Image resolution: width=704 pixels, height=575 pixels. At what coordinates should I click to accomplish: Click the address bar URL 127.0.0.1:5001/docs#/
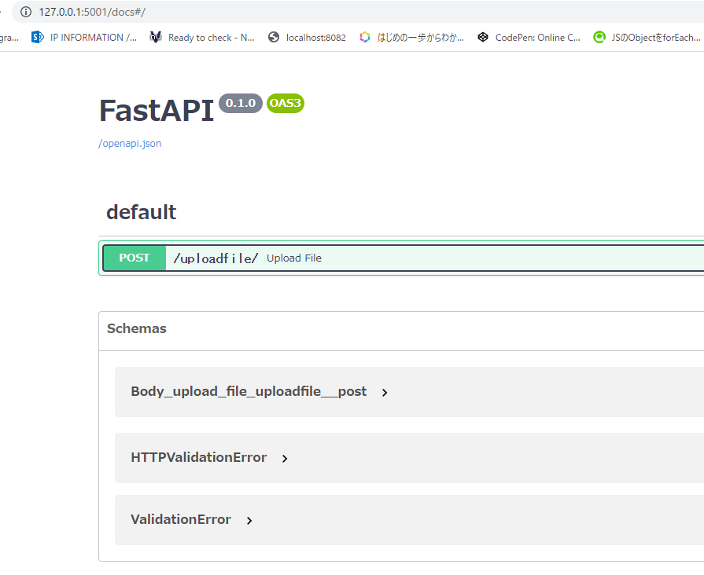pyautogui.click(x=92, y=12)
